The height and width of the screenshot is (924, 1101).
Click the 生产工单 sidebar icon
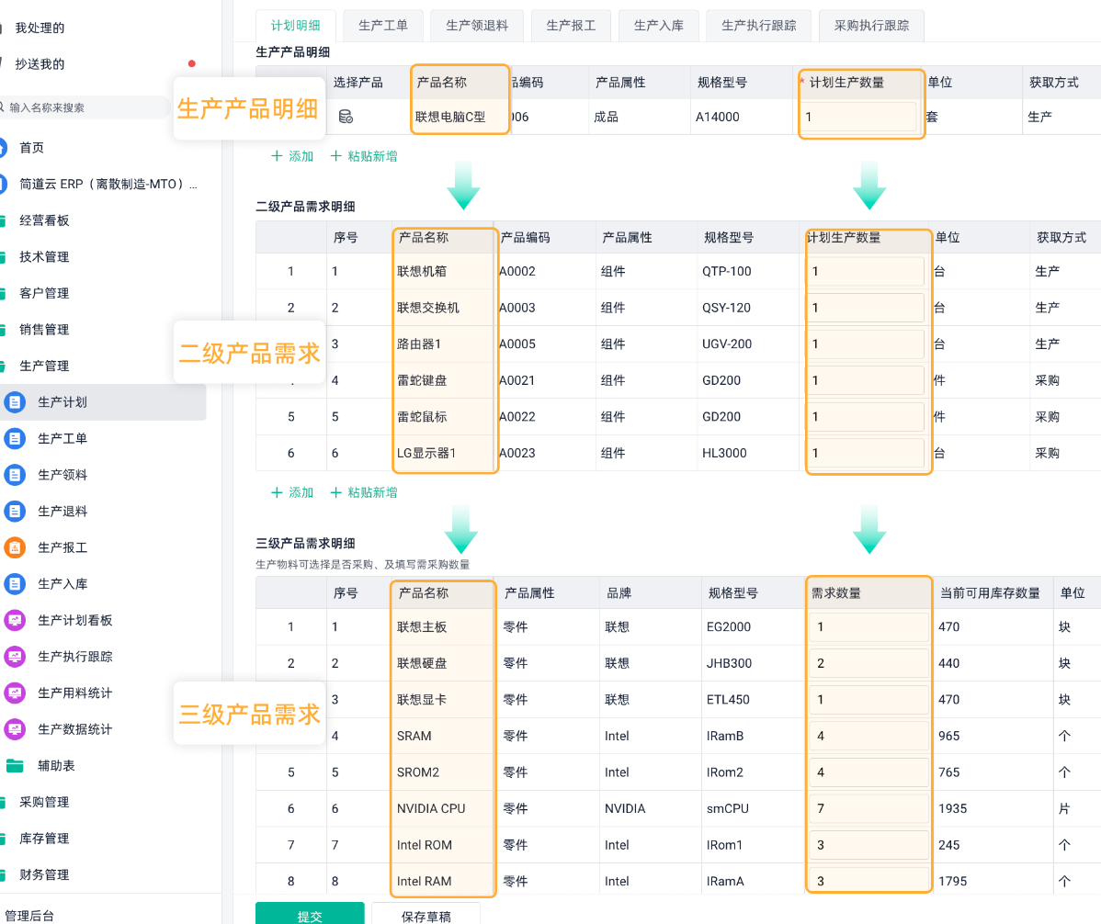(x=15, y=438)
